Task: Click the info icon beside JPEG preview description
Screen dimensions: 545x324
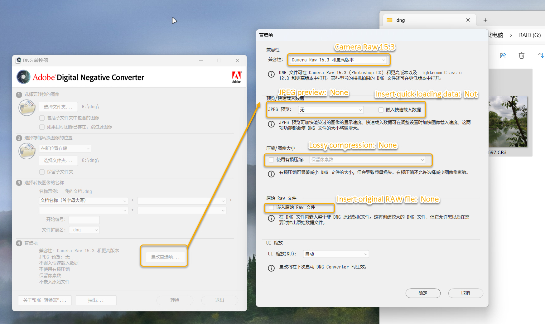Action: click(271, 124)
